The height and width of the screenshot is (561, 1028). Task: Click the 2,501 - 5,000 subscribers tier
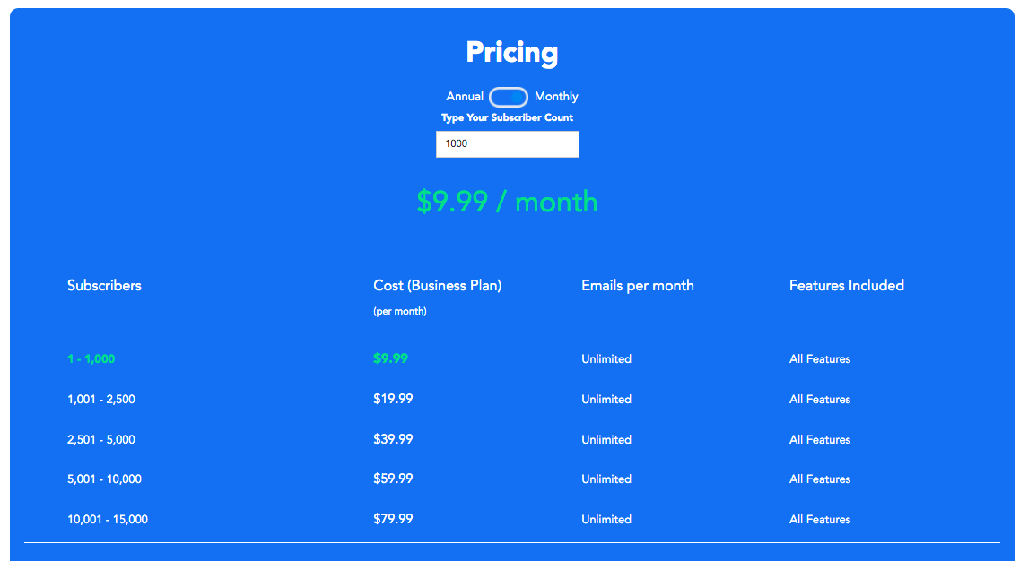tap(101, 439)
